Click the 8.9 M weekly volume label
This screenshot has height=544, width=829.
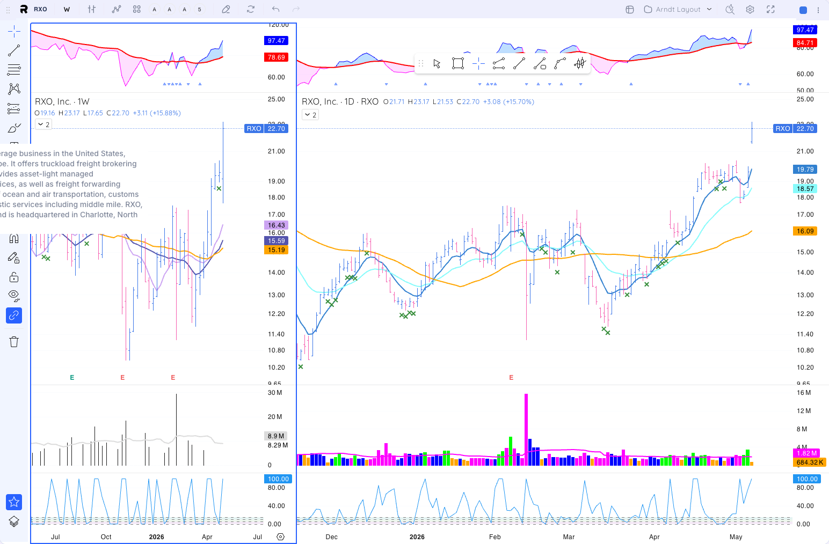[x=277, y=436]
